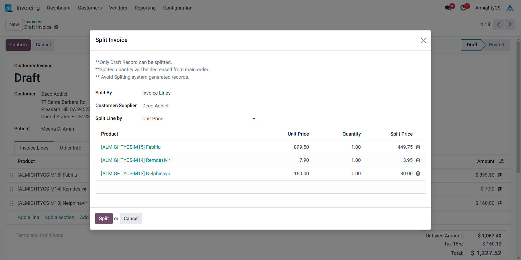The image size is (521, 260).
Task: Delete the Fabiflu split line trash icon
Action: 418,147
